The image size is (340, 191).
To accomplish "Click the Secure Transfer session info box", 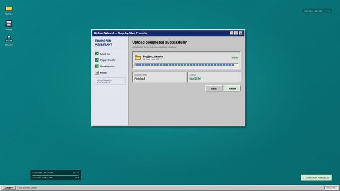I will click(110, 81).
